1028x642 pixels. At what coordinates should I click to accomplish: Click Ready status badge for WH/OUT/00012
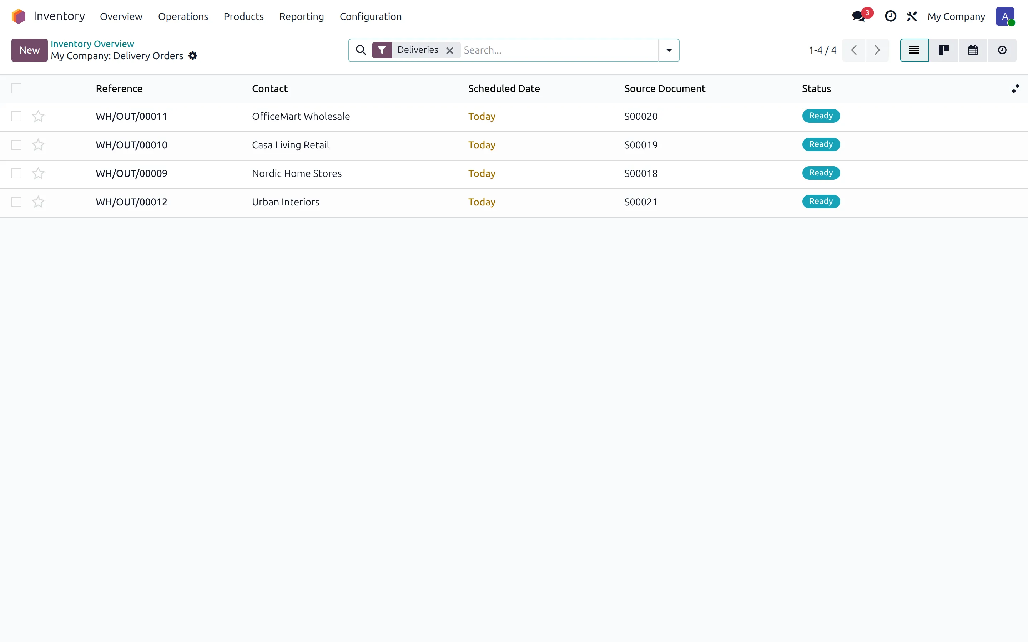pyautogui.click(x=821, y=201)
